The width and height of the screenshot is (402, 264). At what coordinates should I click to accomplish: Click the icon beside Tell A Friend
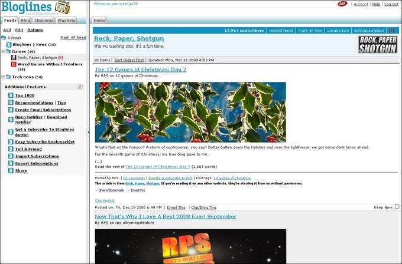tap(11, 148)
